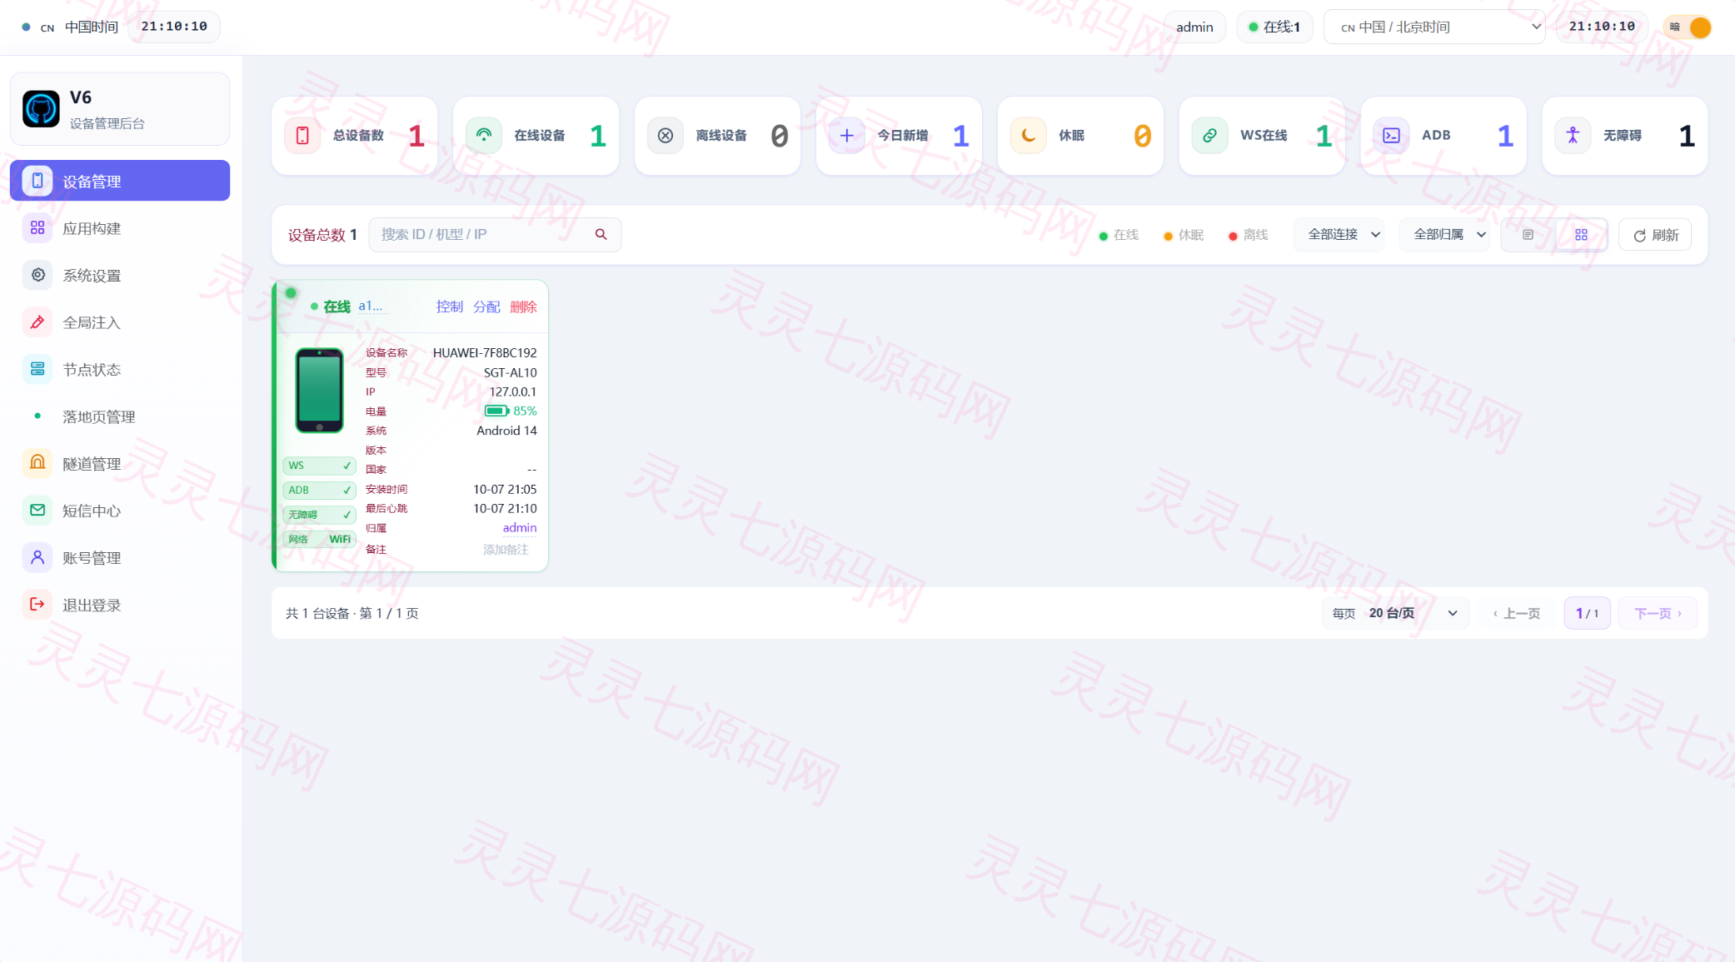Click the total devices phone icon

(302, 136)
